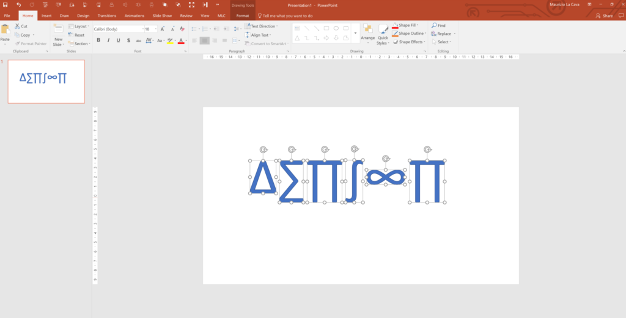Image resolution: width=626 pixels, height=318 pixels.
Task: Open the Arrange menu
Action: [367, 34]
